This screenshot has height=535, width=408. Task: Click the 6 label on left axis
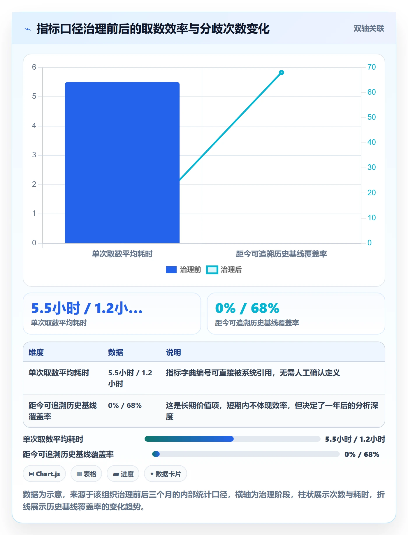tap(34, 67)
